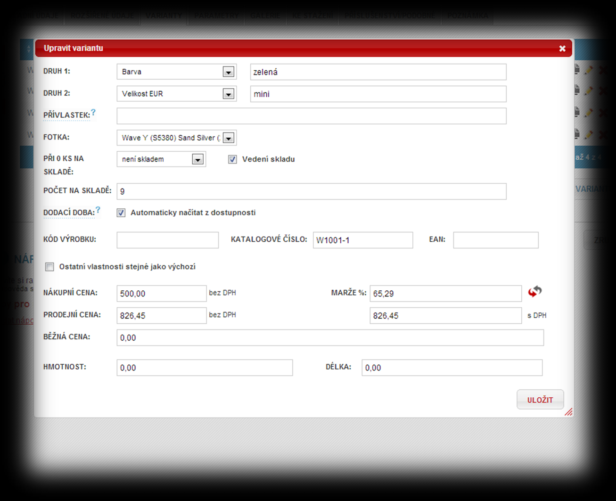Click the KATALOGOVÉ ČÍSLO field W1001-1
The height and width of the screenshot is (501, 616).
[363, 240]
